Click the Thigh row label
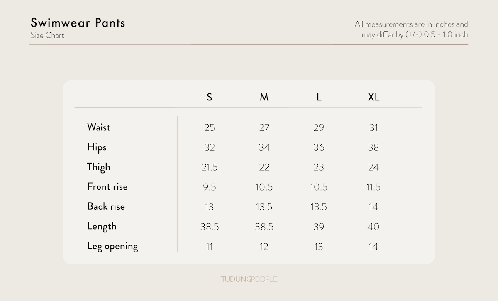 (x=99, y=167)
